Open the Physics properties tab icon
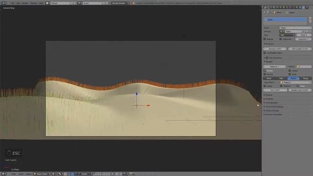 pyautogui.click(x=307, y=7)
